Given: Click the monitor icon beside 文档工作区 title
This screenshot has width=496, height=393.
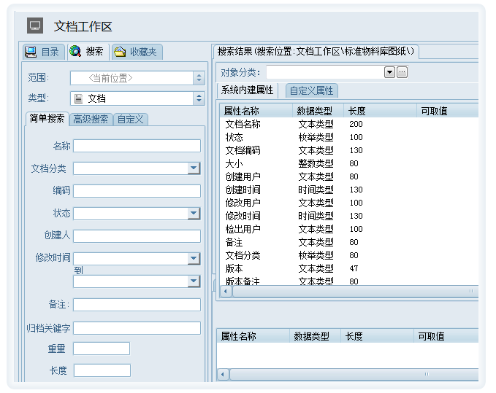Looking at the screenshot, I should (35, 26).
